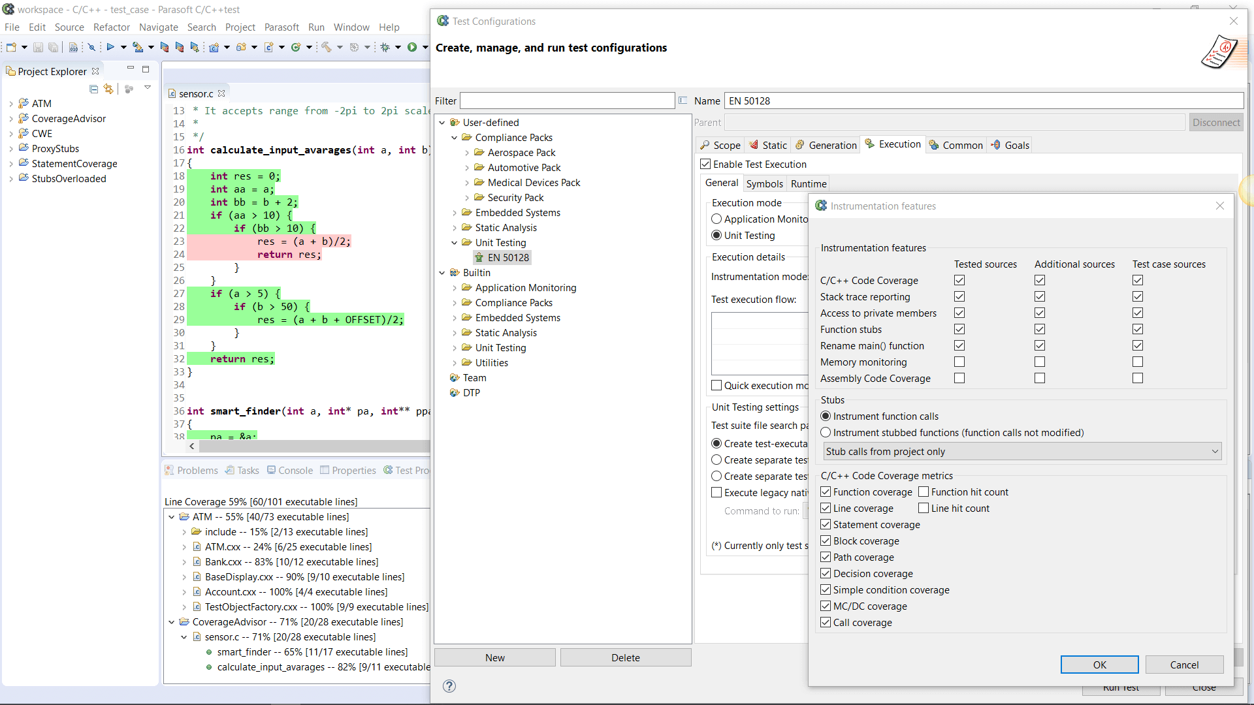This screenshot has height=705, width=1254.
Task: Expand the ATM project in Project Explorer
Action: point(11,104)
